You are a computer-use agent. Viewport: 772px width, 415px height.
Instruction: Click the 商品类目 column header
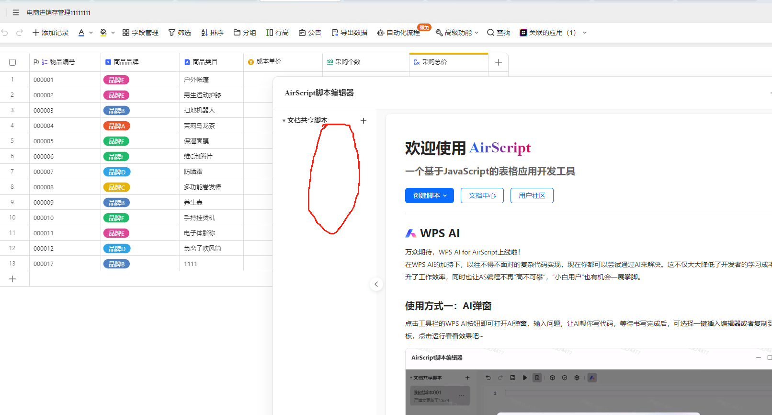pyautogui.click(x=212, y=62)
